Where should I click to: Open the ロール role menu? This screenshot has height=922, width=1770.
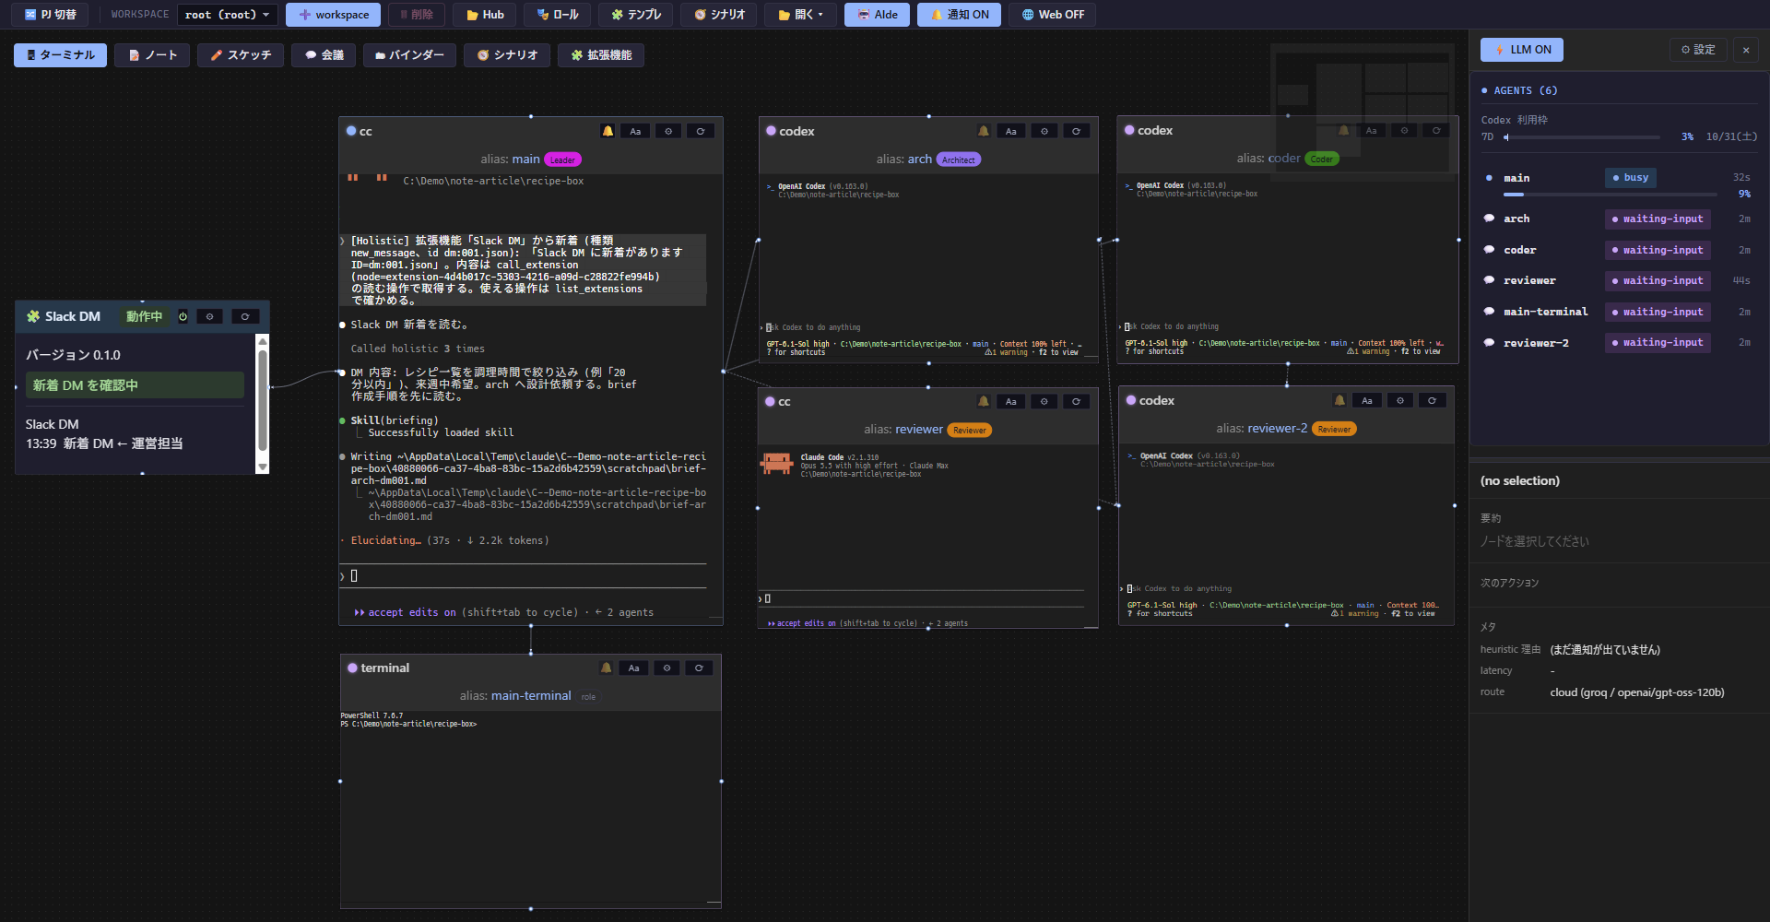(x=558, y=15)
